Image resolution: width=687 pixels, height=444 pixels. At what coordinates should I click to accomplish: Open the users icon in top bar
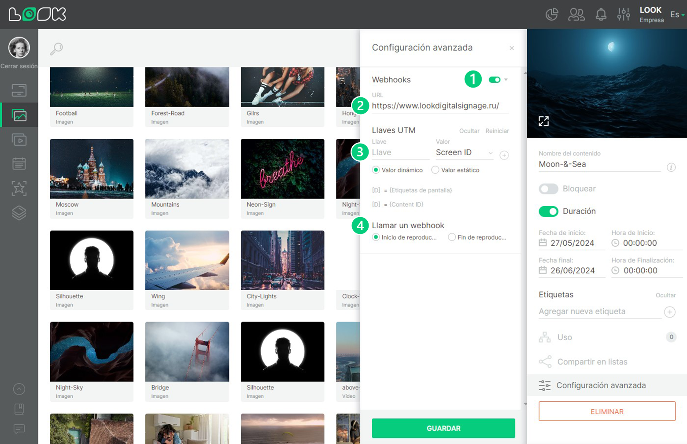click(576, 15)
